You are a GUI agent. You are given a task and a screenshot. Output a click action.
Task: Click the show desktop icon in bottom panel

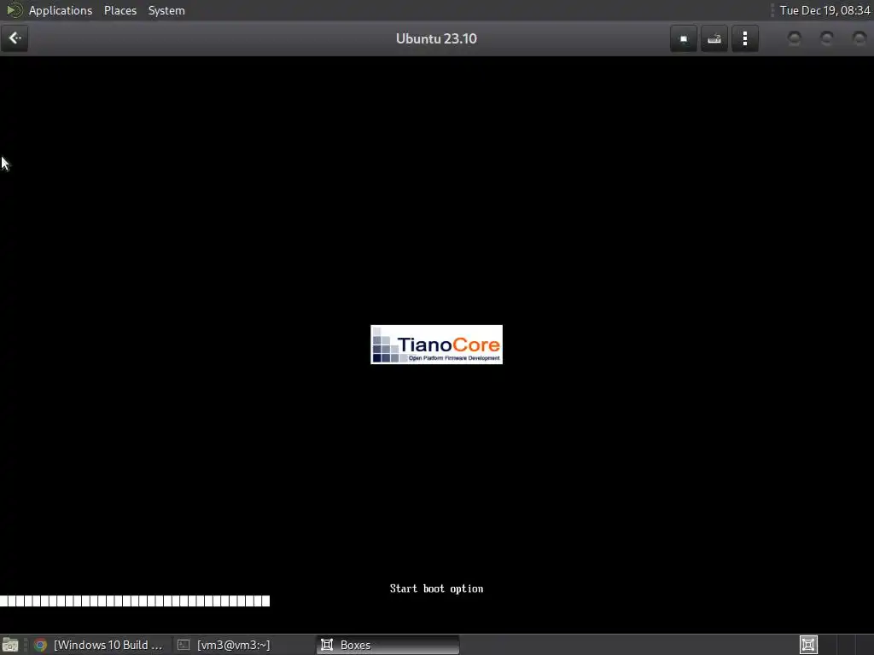pyautogui.click(x=10, y=645)
